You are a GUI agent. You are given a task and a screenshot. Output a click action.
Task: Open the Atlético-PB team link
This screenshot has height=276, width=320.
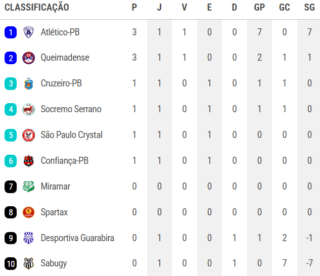pyautogui.click(x=60, y=32)
